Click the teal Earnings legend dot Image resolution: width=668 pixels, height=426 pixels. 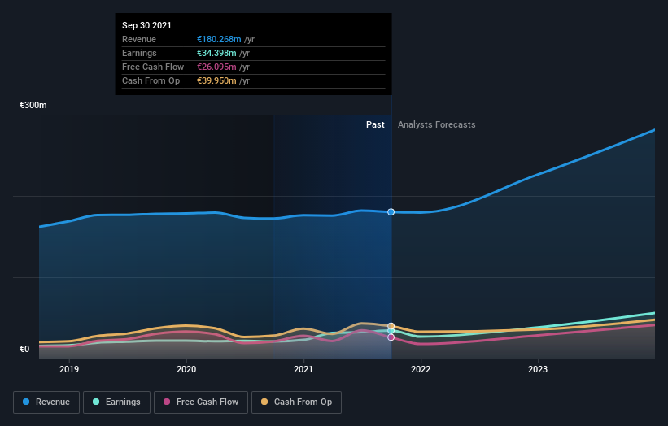coord(96,402)
